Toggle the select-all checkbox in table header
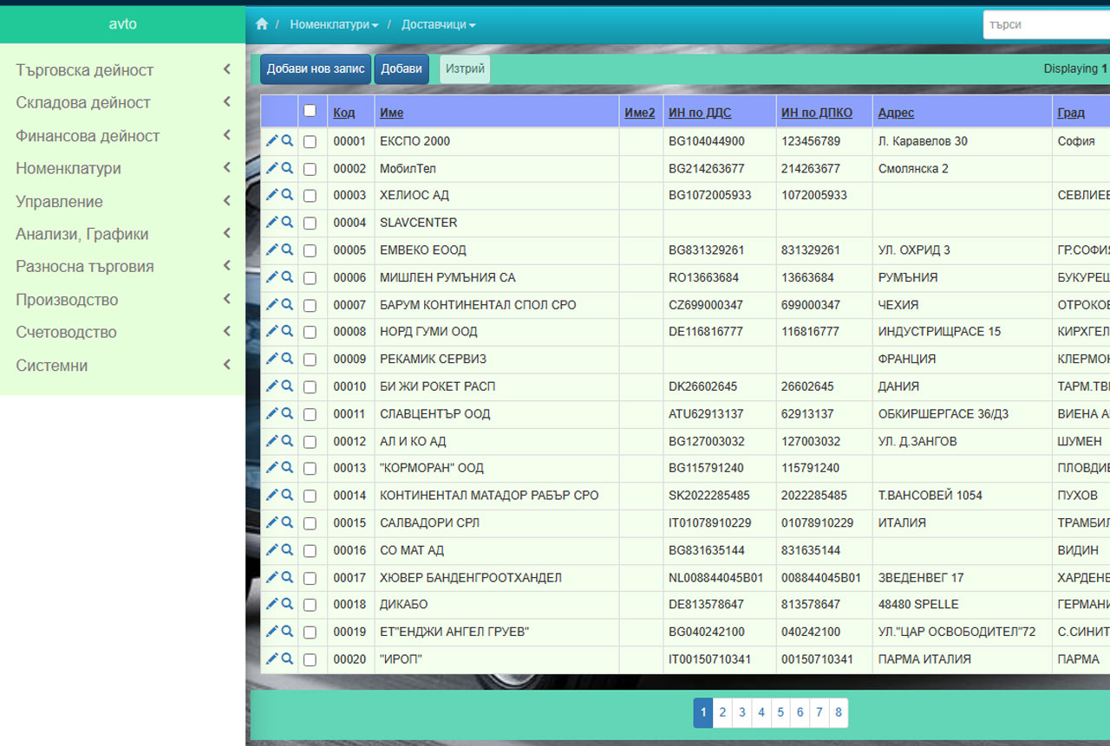 point(310,111)
